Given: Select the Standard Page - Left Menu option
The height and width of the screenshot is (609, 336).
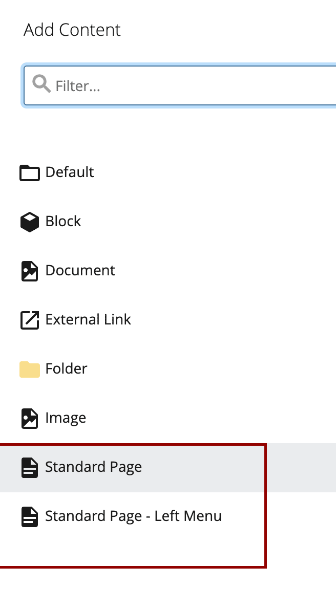Looking at the screenshot, I should [x=133, y=516].
